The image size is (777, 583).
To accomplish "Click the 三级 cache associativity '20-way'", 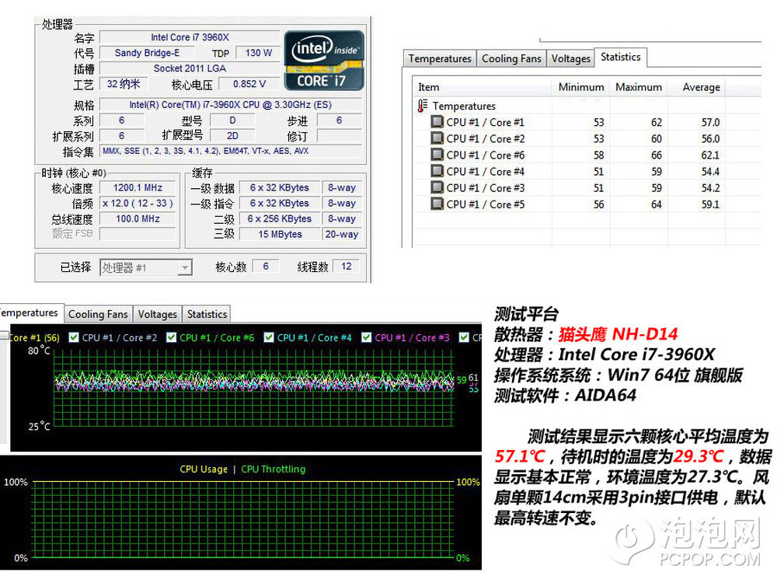I will tap(341, 234).
